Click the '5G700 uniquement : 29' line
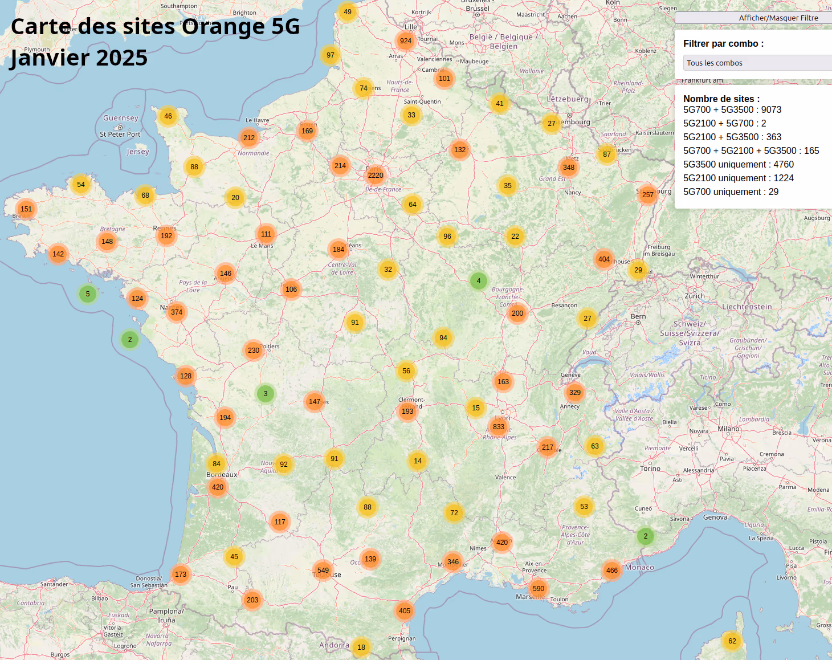This screenshot has height=660, width=832. click(731, 192)
